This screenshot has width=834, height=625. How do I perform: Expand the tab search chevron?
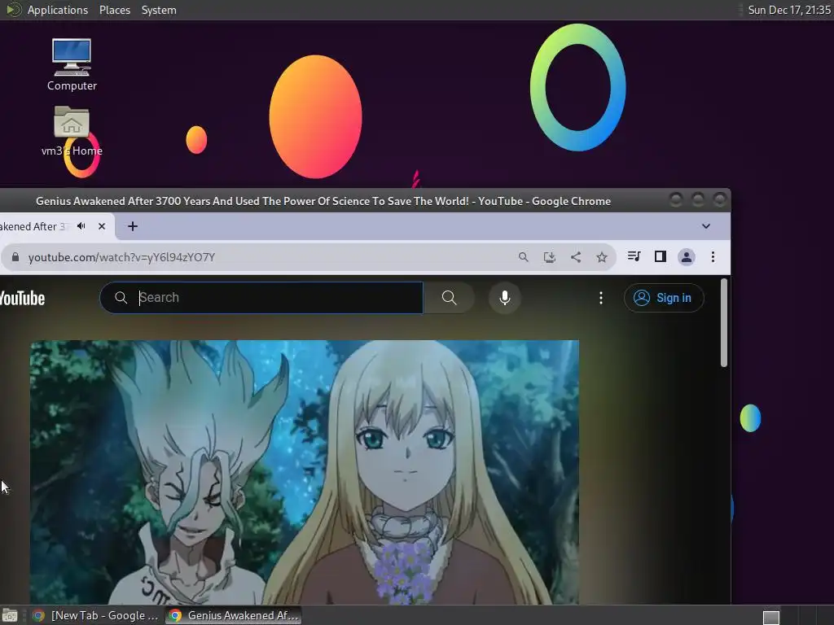pyautogui.click(x=706, y=226)
